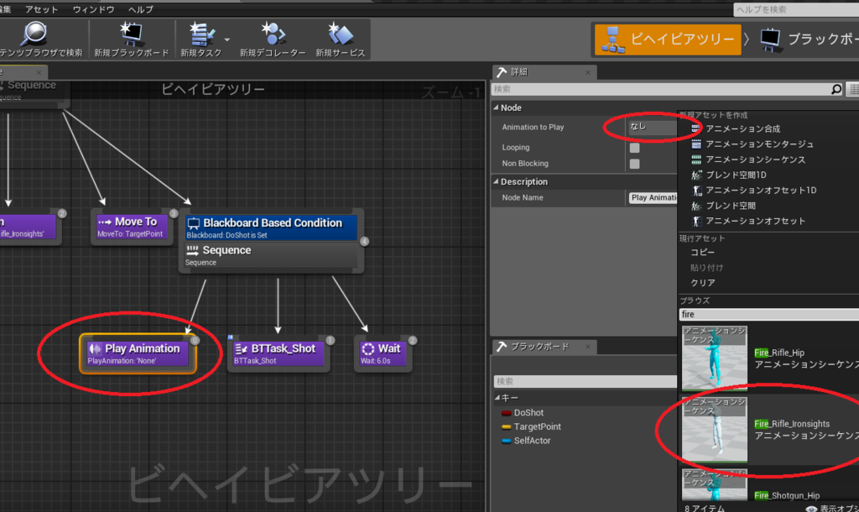Click the New Blackboard (新規ブラックボード) toolbar icon

(x=132, y=34)
